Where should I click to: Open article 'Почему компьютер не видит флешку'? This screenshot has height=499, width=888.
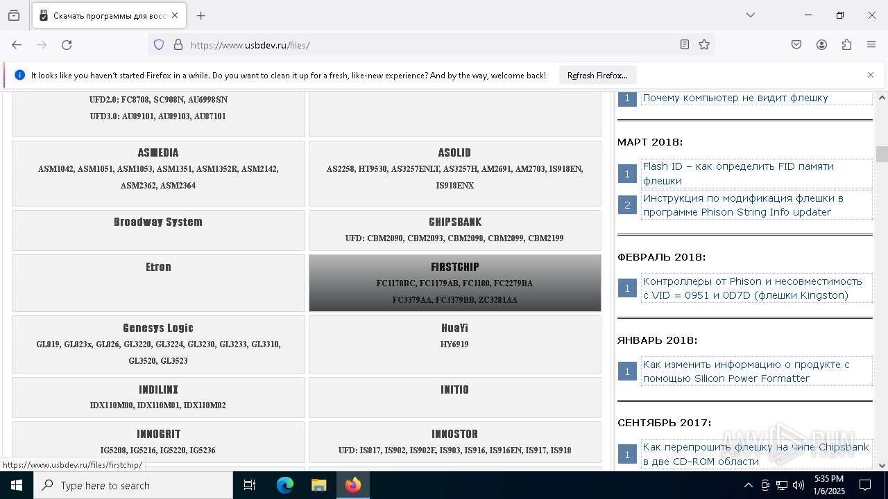(735, 98)
